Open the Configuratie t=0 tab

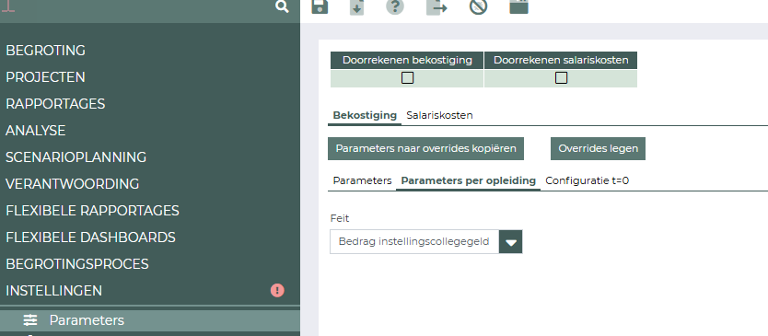588,180
